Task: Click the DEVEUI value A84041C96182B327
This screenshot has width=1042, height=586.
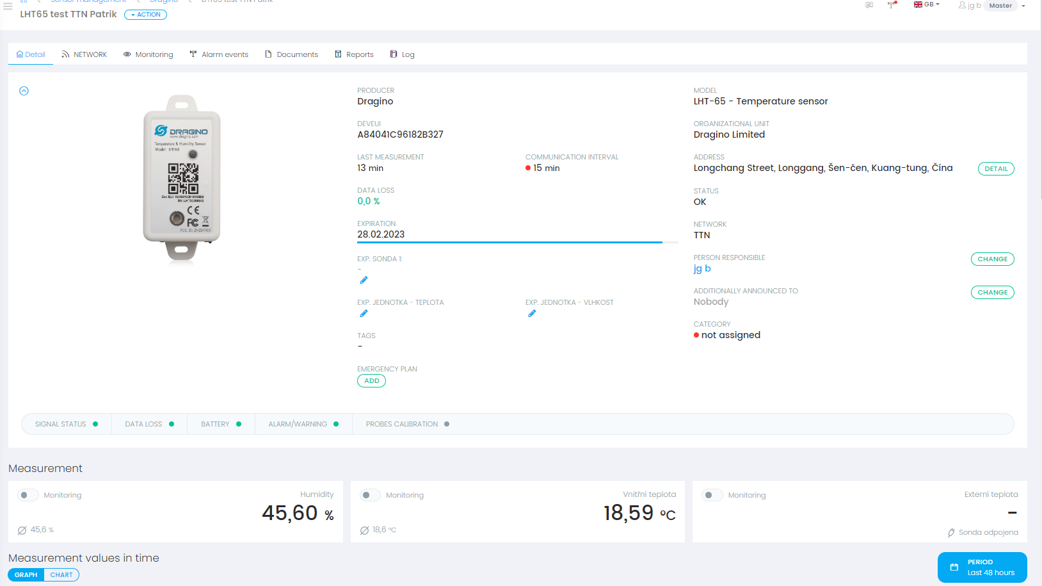Action: 400,134
